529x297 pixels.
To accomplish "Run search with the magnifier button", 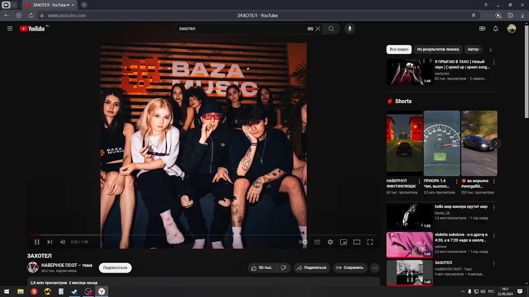I will pyautogui.click(x=331, y=28).
